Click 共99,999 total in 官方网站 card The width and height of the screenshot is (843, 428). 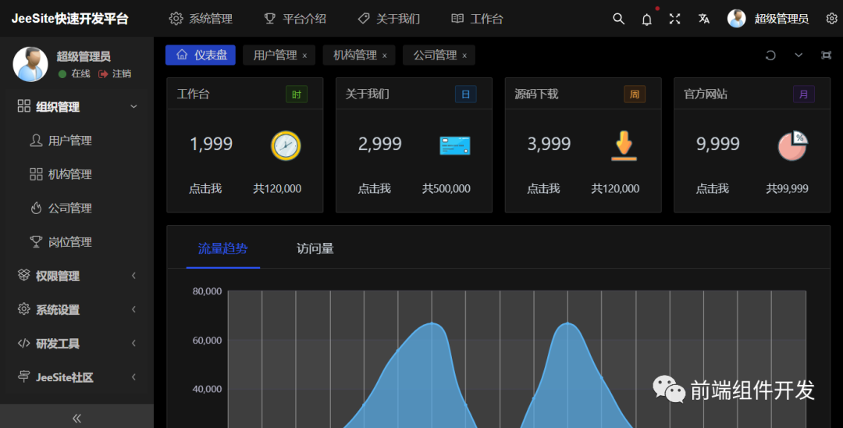tap(787, 189)
